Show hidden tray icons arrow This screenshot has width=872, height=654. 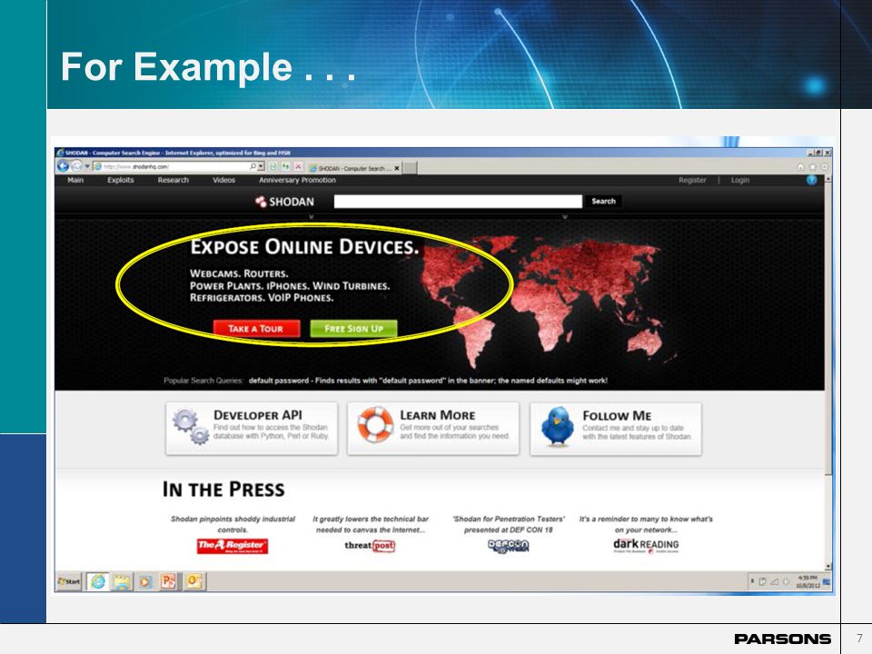point(752,581)
